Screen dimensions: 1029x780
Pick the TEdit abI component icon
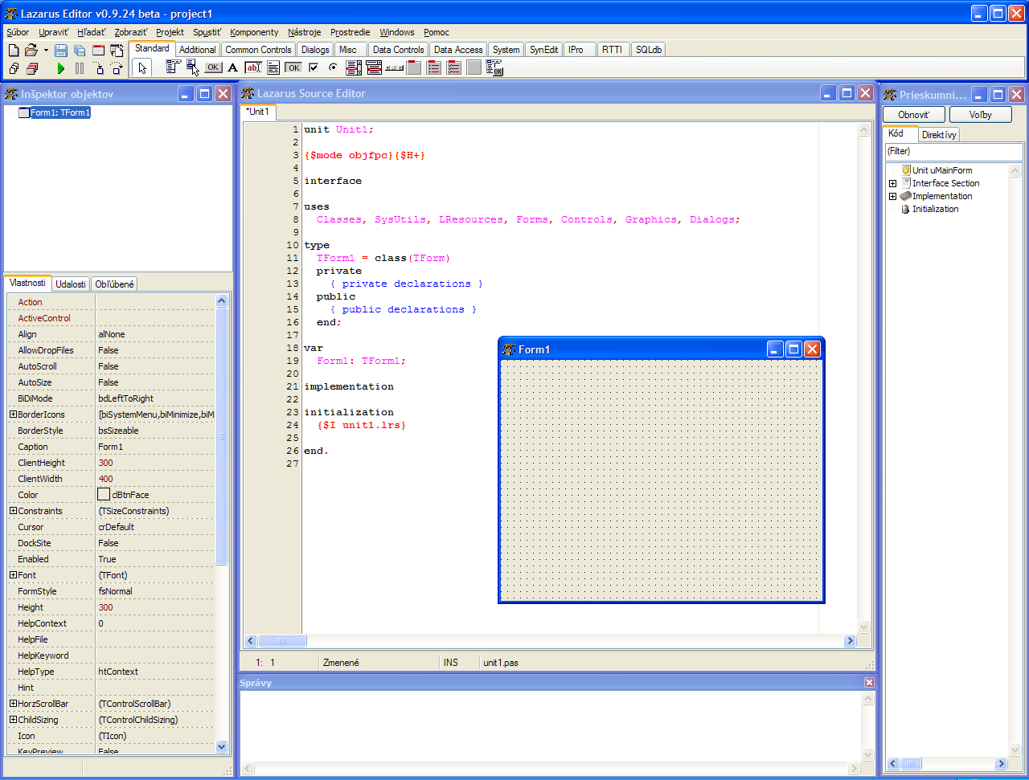tap(253, 67)
